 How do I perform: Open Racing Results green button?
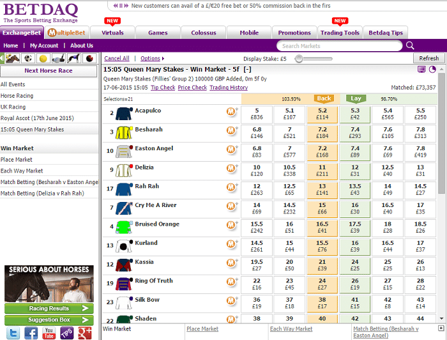tap(49, 308)
